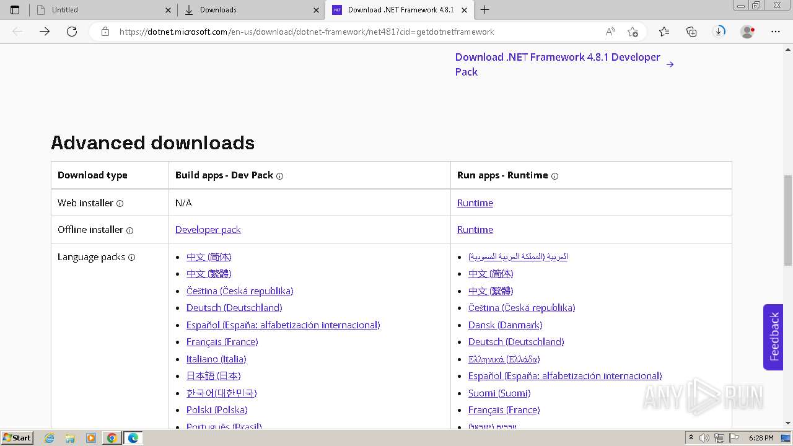The width and height of the screenshot is (793, 446).
Task: Switch to the Untitled tab
Action: 103,10
